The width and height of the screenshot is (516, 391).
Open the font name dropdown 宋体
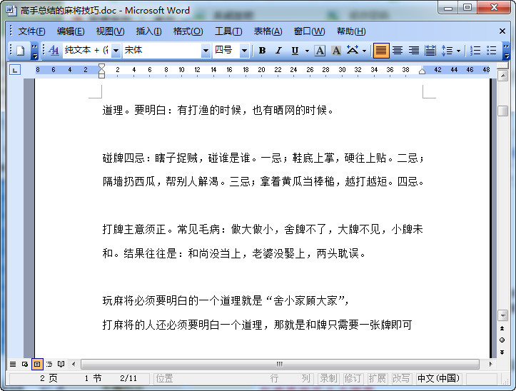pyautogui.click(x=206, y=51)
